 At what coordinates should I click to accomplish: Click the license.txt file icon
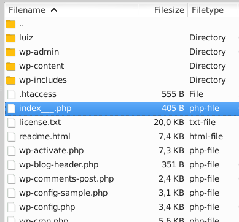(11, 123)
